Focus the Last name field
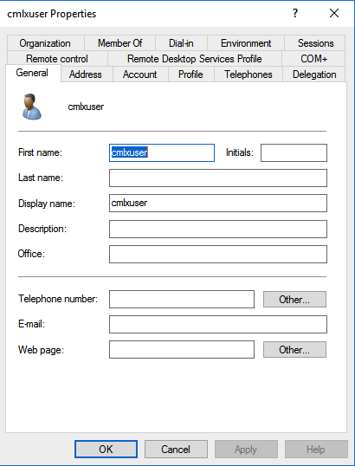This screenshot has width=355, height=466. click(218, 178)
